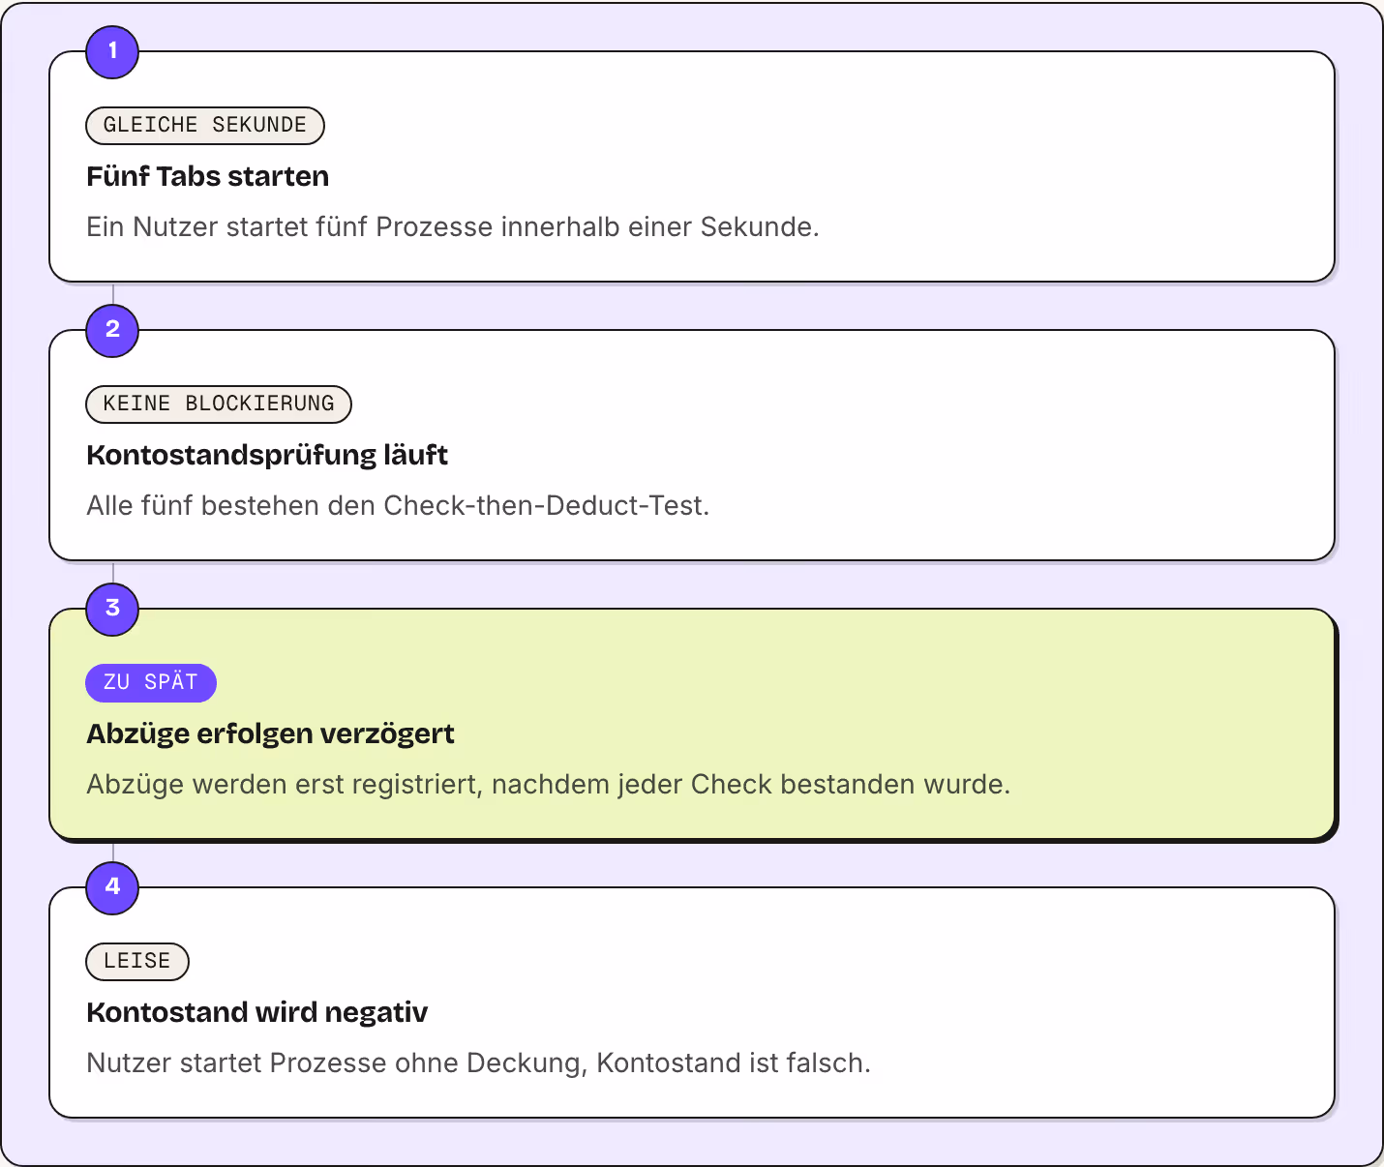Click the text 'Nutzer startet Prozesse ohne Deckung, Kontostand ist falsch.'

(x=479, y=1062)
